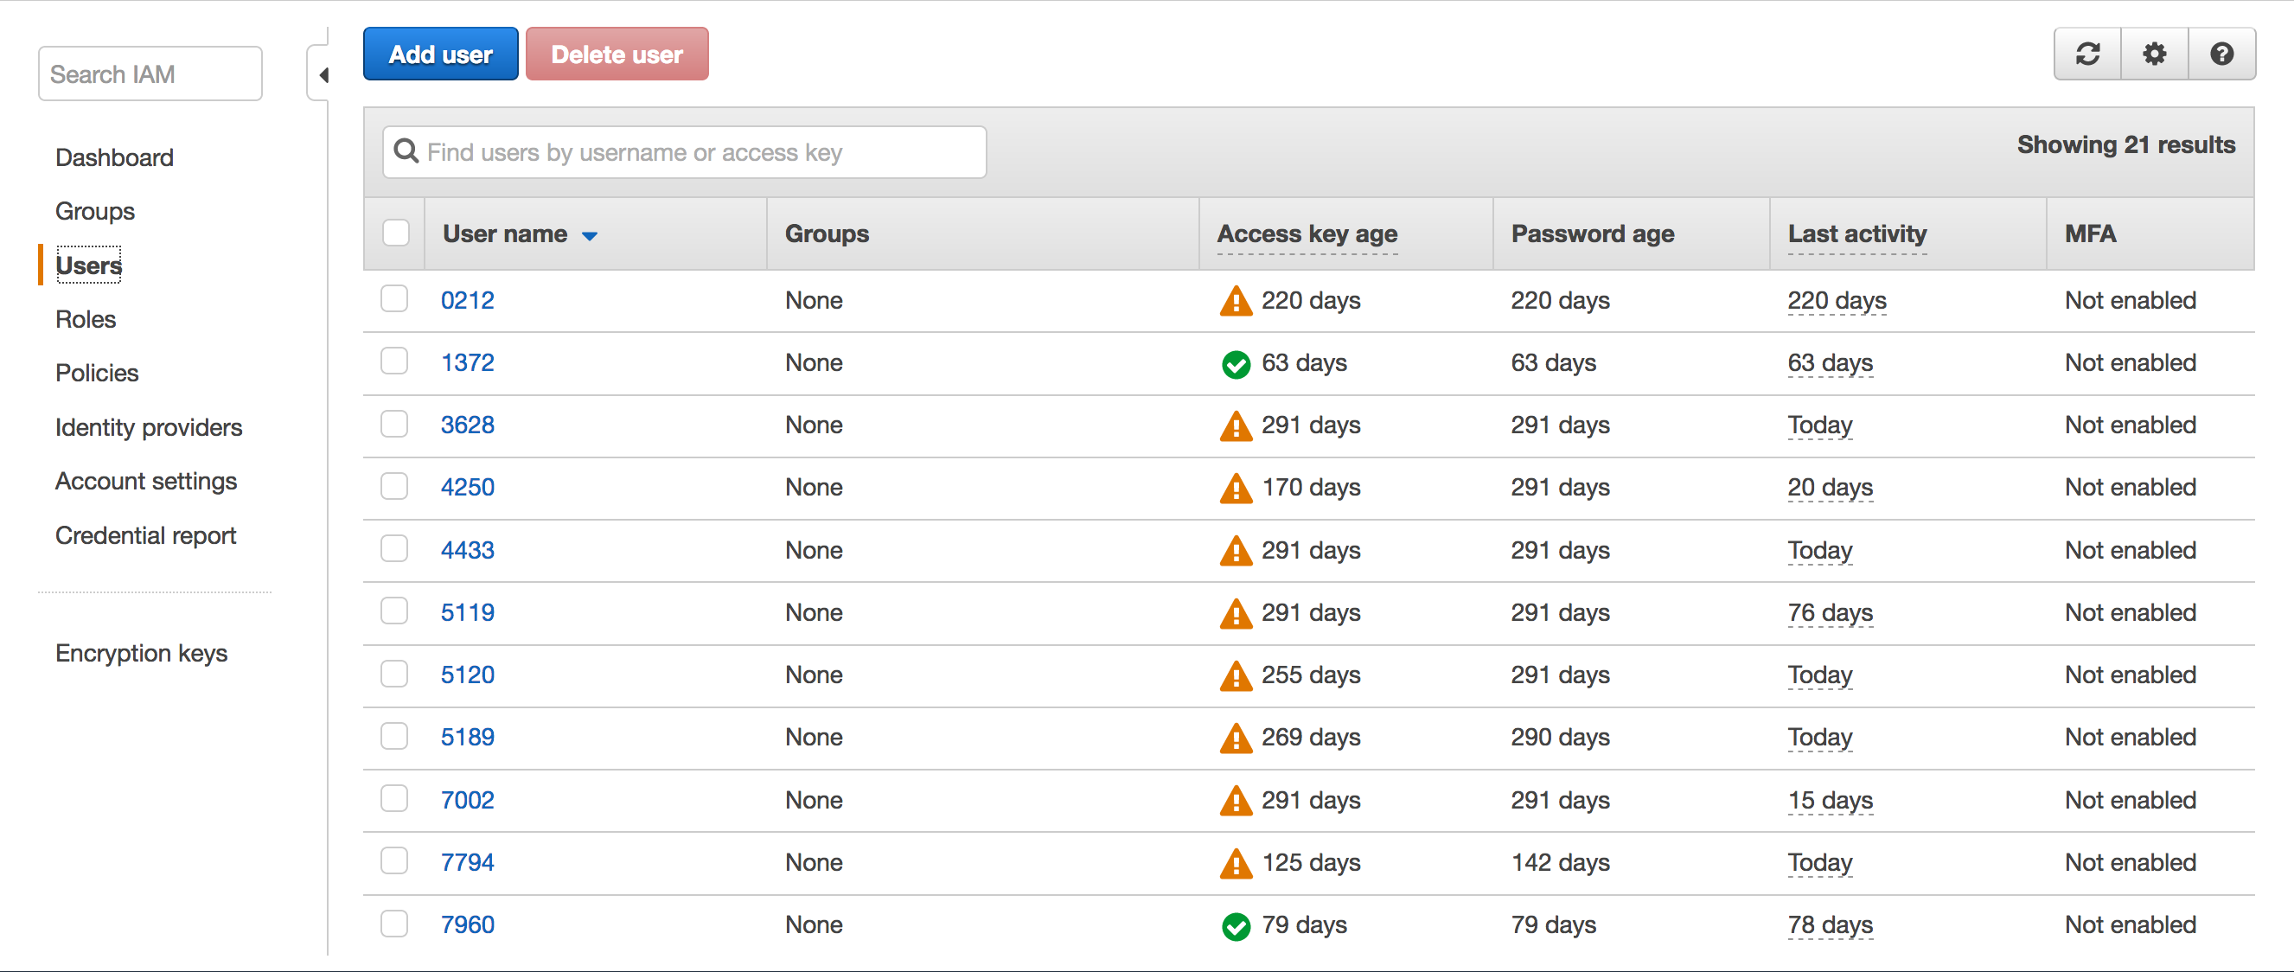Open the Dashboard menu item
This screenshot has height=972, width=2294.
(x=112, y=157)
